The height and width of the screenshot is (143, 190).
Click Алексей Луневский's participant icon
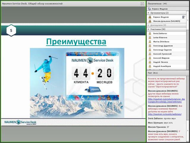coord(150,54)
